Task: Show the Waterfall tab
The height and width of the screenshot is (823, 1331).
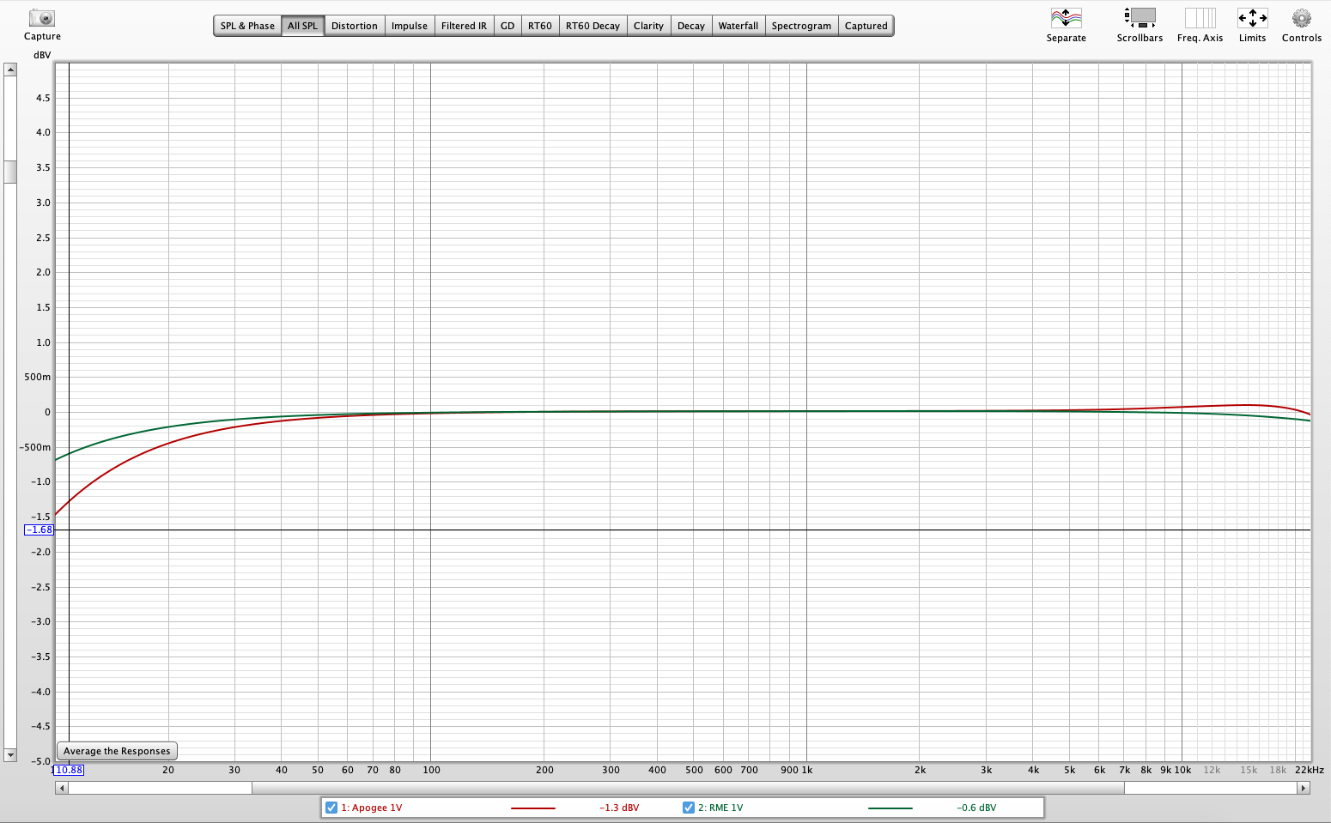Action: 738,26
